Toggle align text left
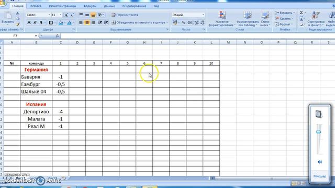Viewport: 335px width, 188px height. pos(81,22)
